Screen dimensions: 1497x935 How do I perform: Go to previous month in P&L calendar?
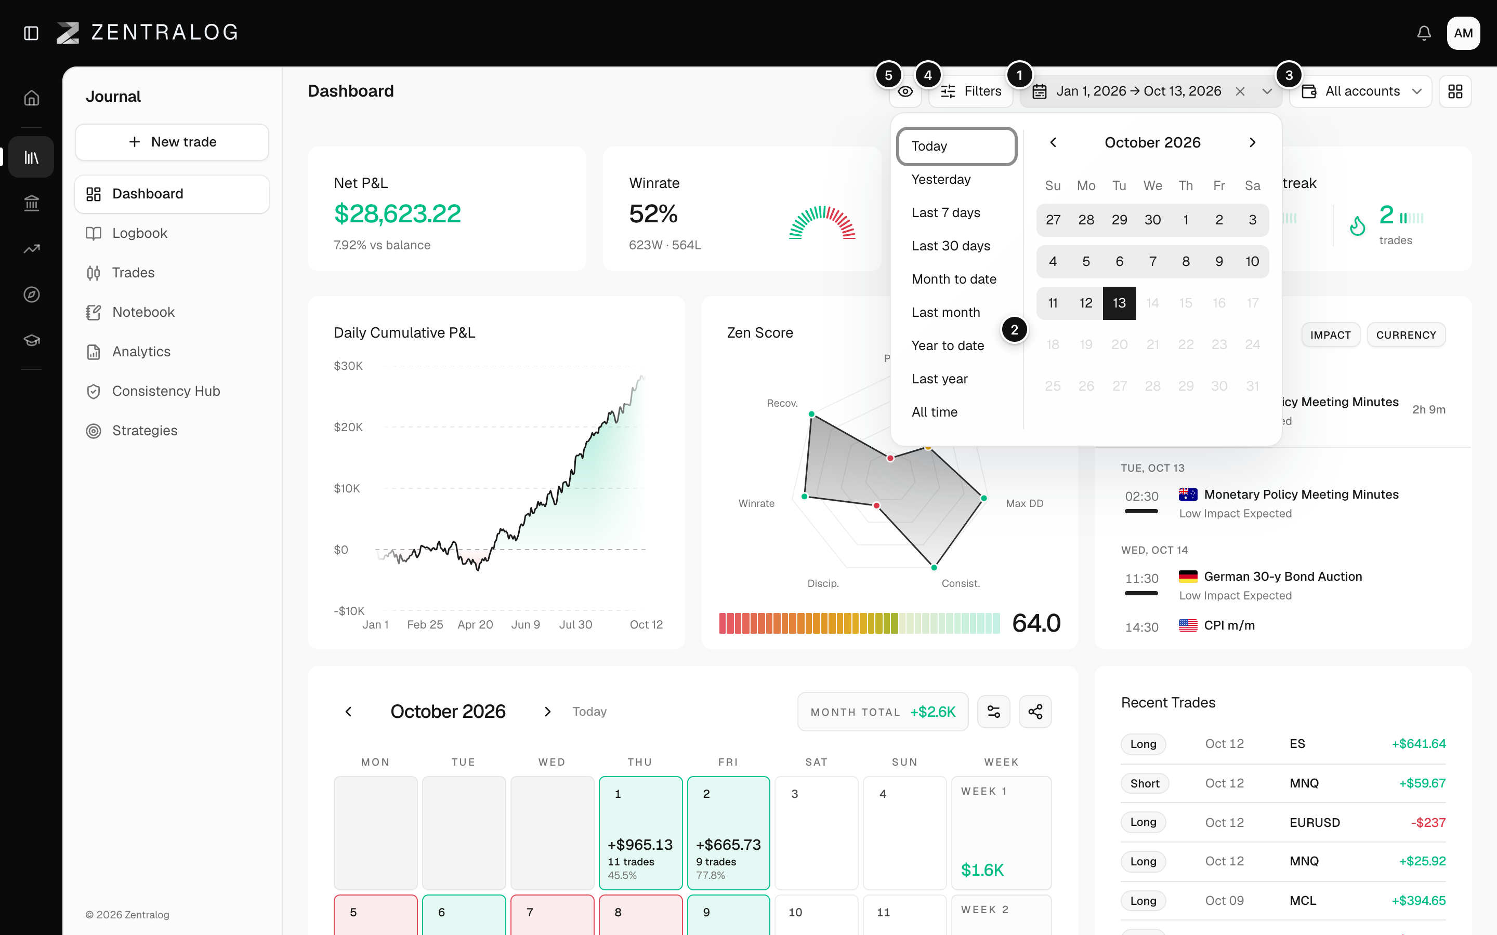point(349,712)
